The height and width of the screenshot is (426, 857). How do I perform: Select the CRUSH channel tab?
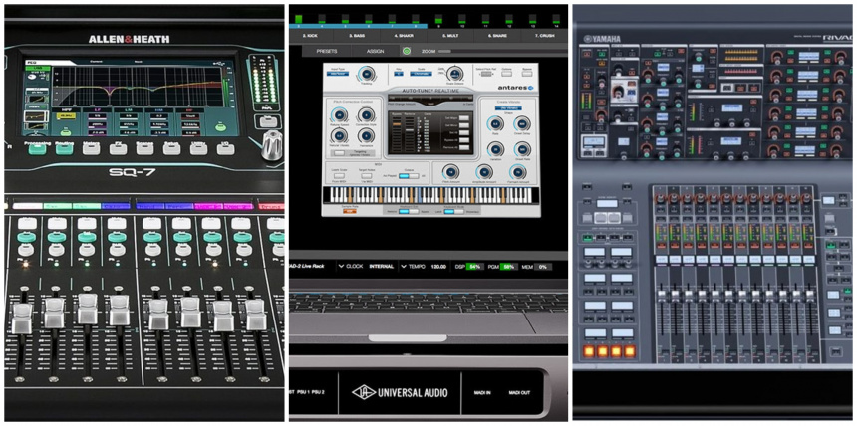point(544,36)
